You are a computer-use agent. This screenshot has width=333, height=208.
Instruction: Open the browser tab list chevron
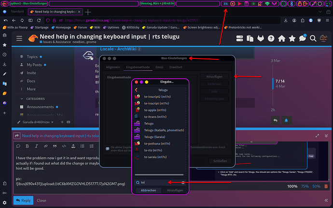320,12
